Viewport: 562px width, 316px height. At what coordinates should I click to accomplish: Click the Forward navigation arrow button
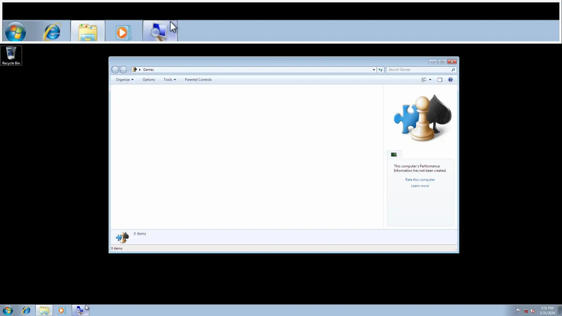(123, 70)
